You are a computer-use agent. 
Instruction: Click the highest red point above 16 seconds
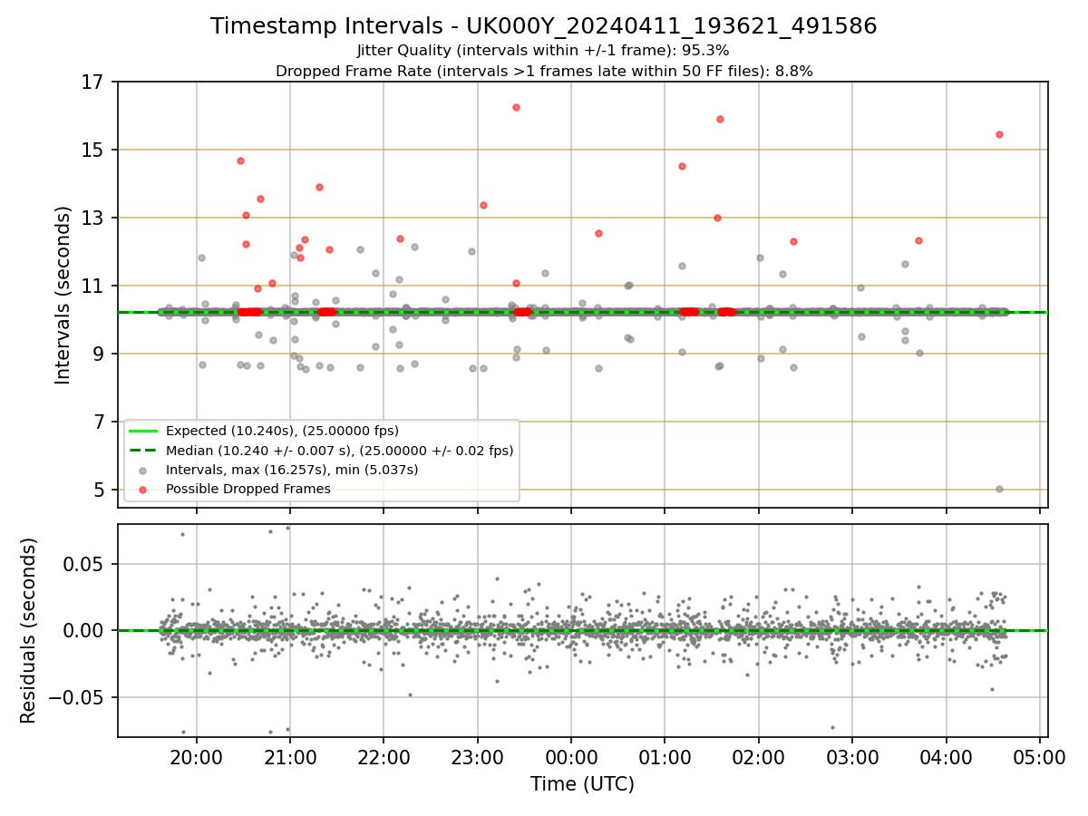(516, 107)
